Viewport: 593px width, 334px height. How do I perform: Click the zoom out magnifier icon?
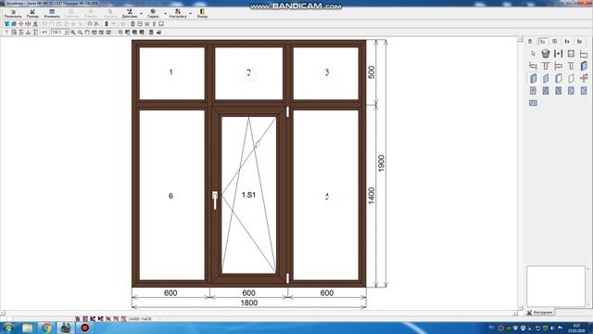point(81,32)
